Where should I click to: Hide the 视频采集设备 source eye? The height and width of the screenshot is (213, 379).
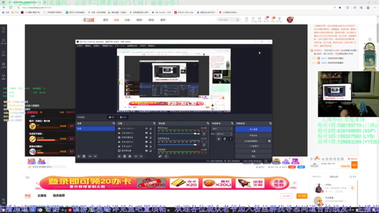(146, 137)
